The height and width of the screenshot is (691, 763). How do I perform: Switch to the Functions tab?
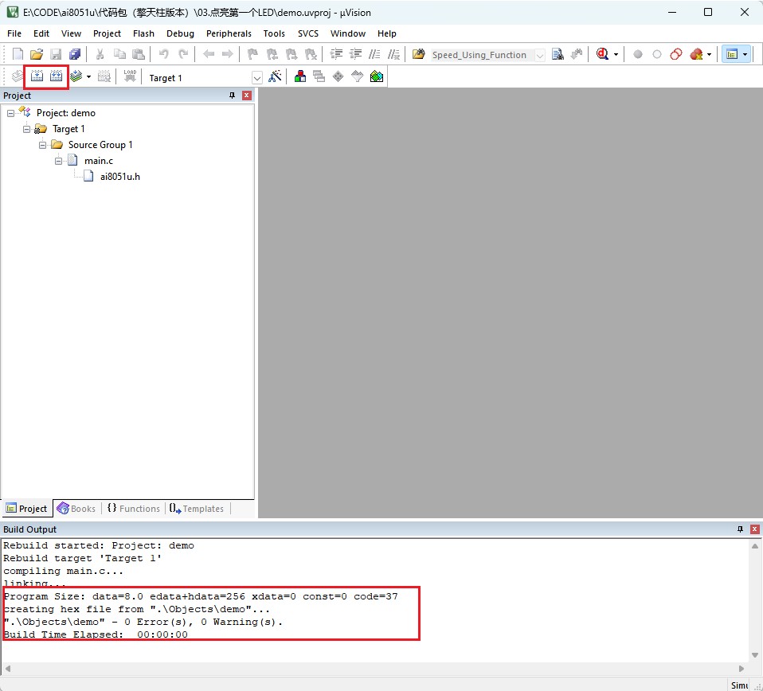click(133, 509)
